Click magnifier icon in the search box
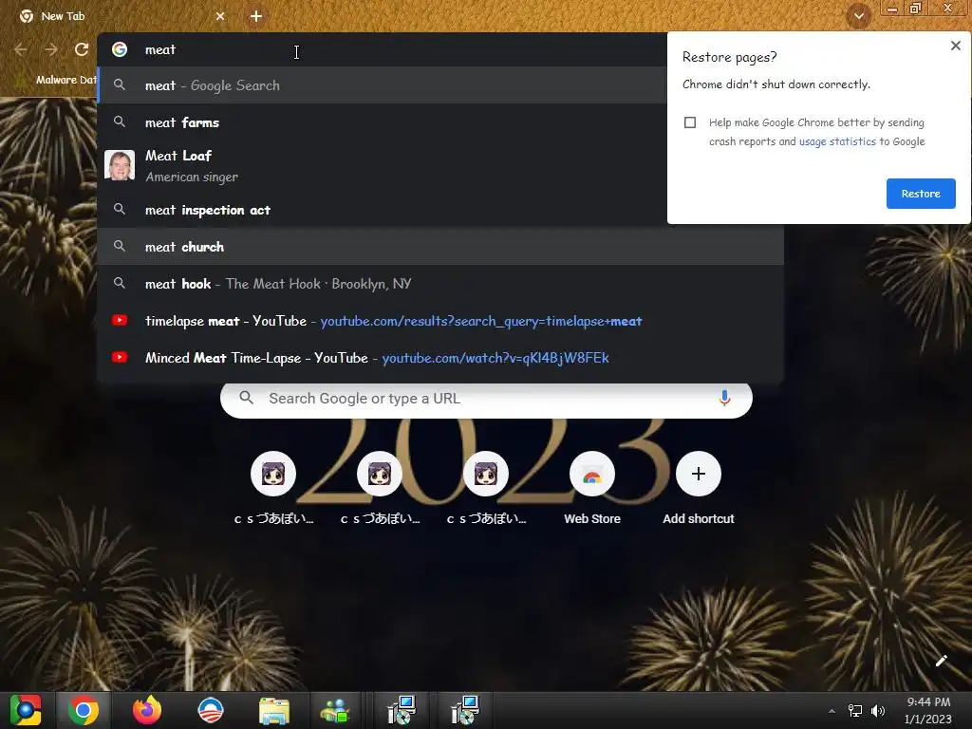This screenshot has width=972, height=729. [x=246, y=398]
